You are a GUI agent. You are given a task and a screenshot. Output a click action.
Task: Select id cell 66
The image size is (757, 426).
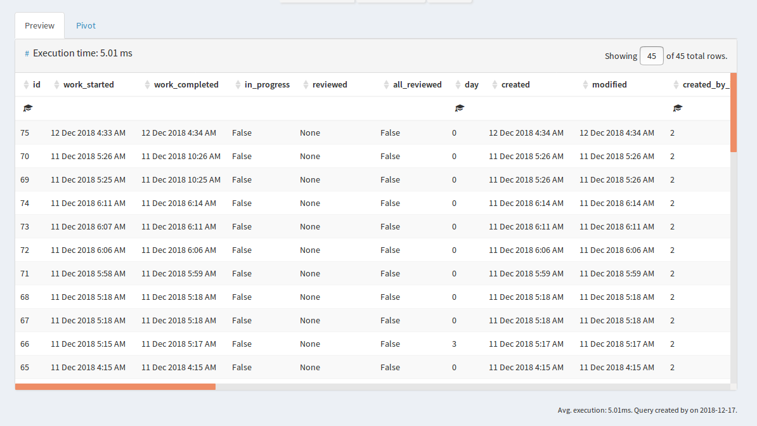(25, 344)
